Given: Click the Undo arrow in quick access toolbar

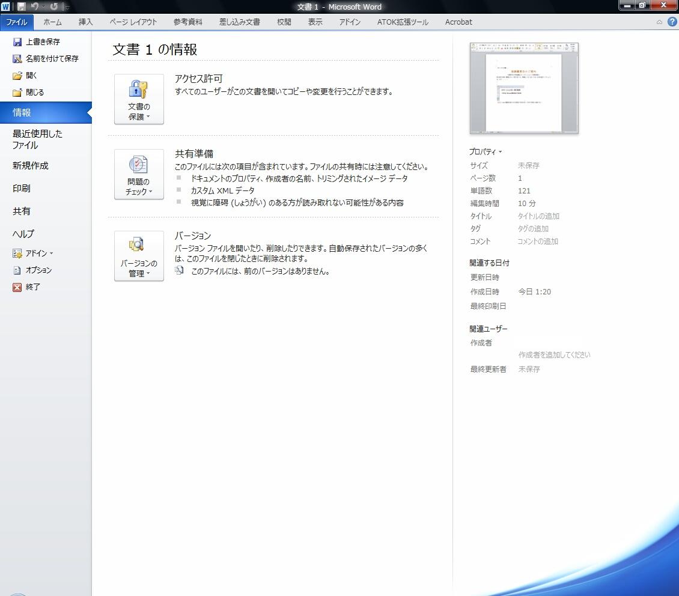Looking at the screenshot, I should tap(35, 7).
